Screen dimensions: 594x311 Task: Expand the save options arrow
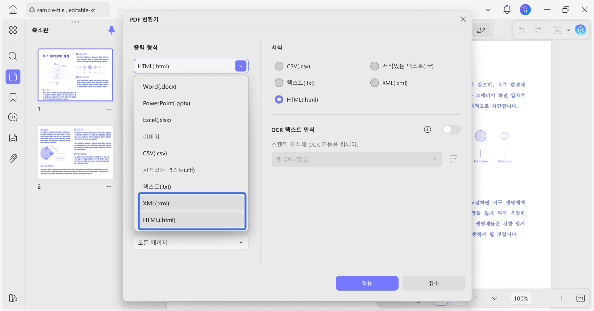568,30
